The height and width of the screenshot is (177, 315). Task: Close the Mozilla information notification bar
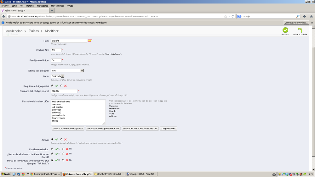click(312, 23)
